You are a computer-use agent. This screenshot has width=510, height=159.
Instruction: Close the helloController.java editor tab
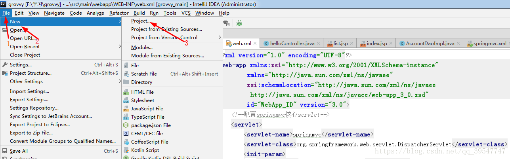pos(318,44)
